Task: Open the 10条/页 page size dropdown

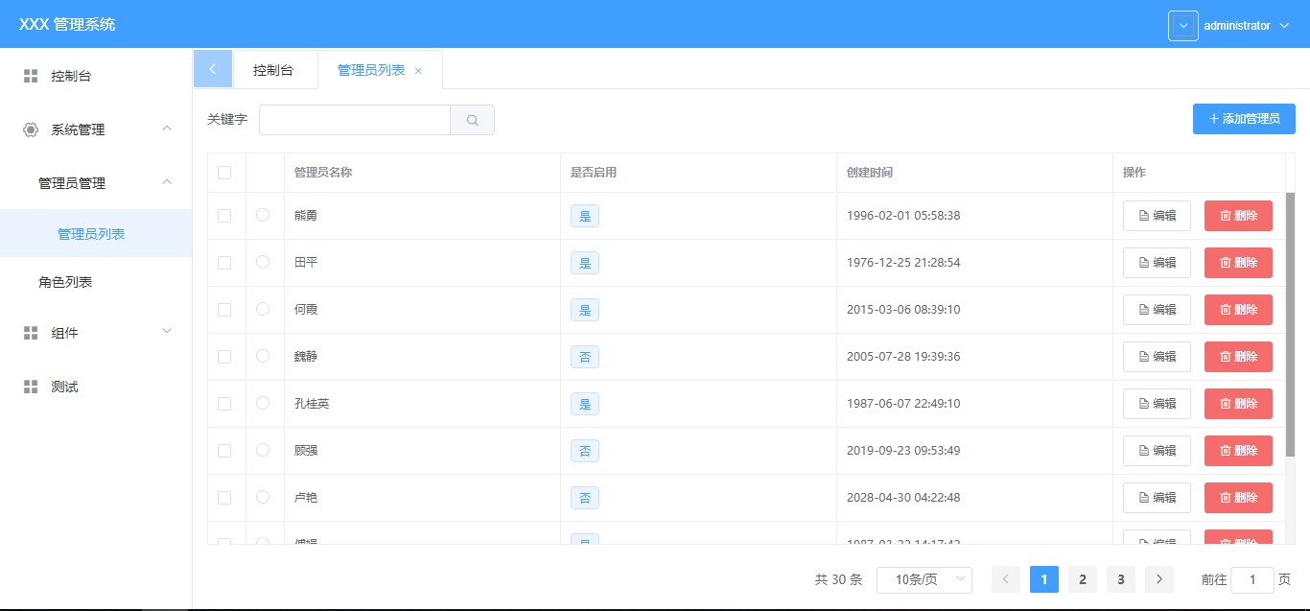Action: click(924, 579)
